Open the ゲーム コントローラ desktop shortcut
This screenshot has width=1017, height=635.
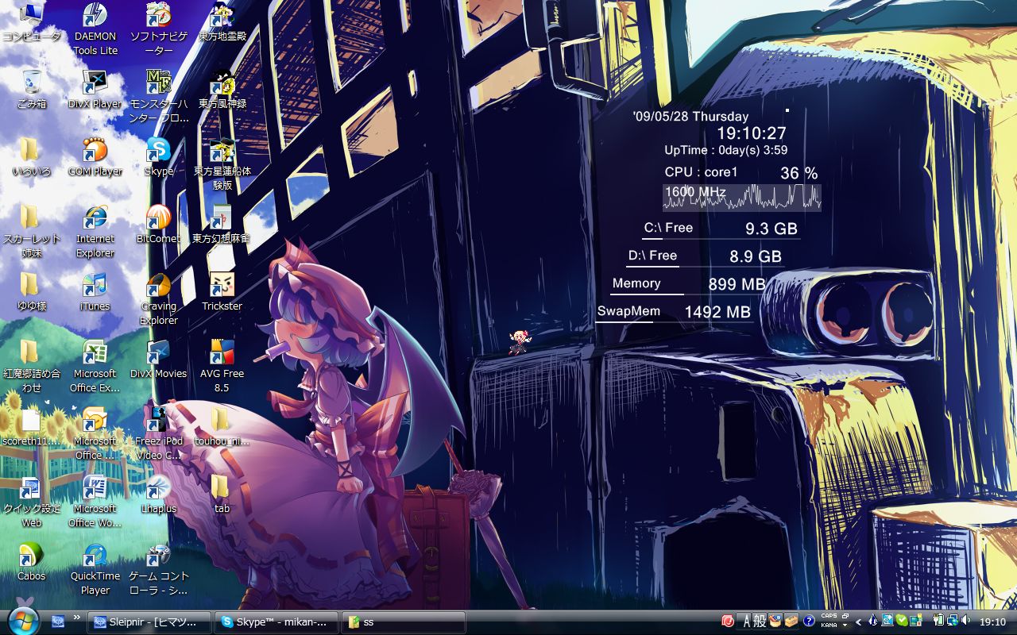(159, 569)
